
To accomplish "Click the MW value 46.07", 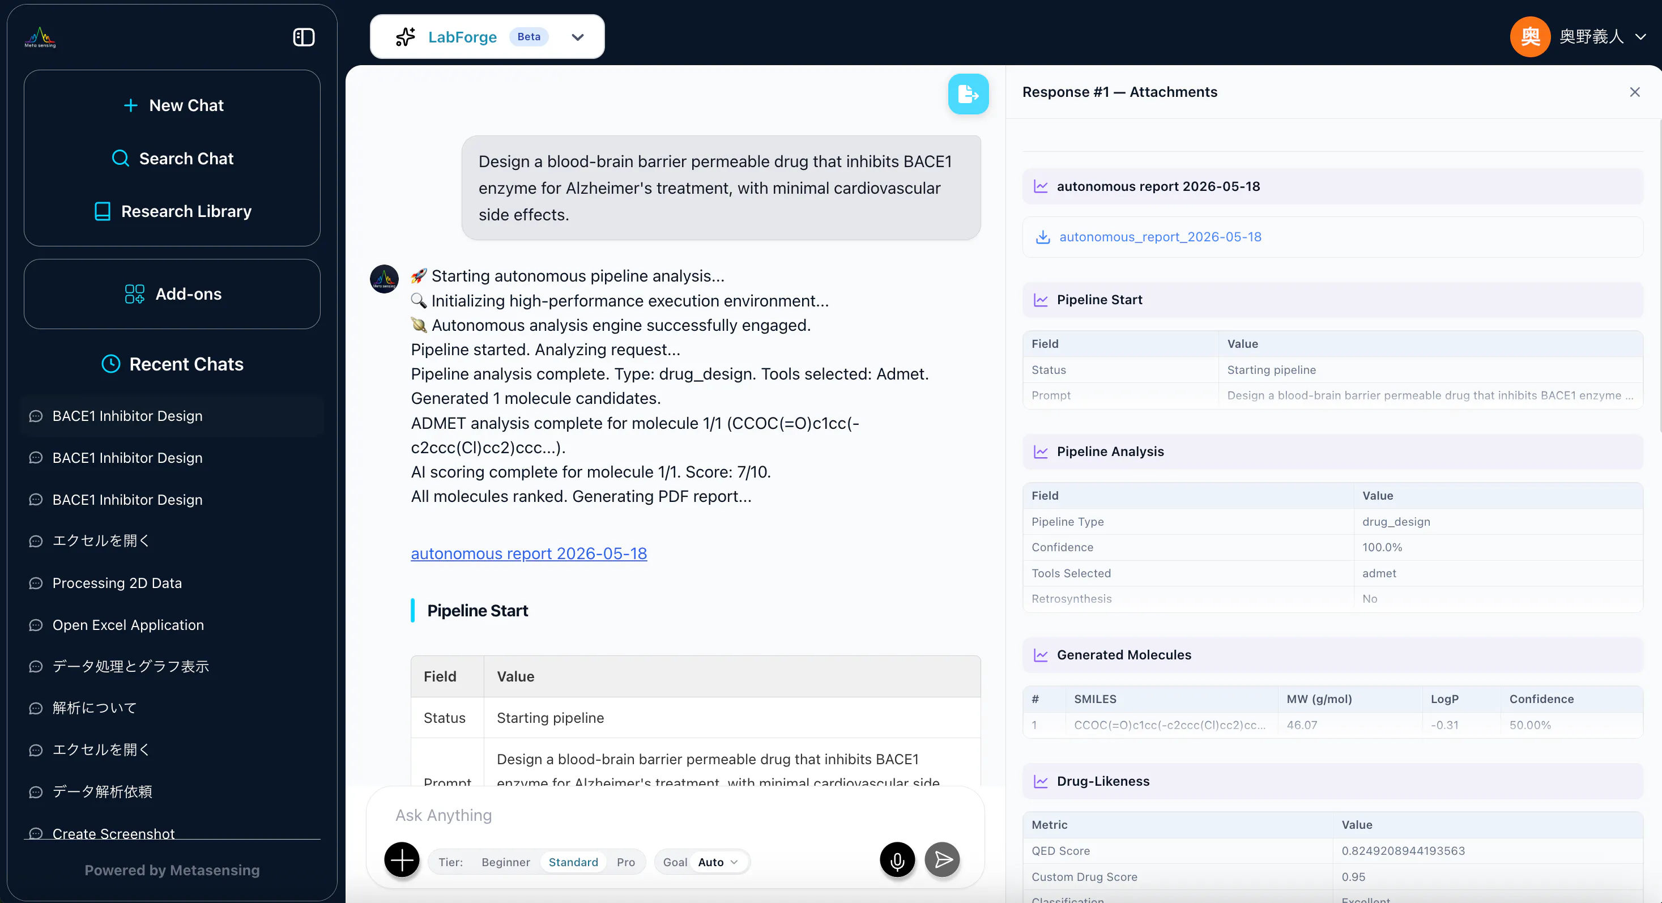I will point(1301,725).
